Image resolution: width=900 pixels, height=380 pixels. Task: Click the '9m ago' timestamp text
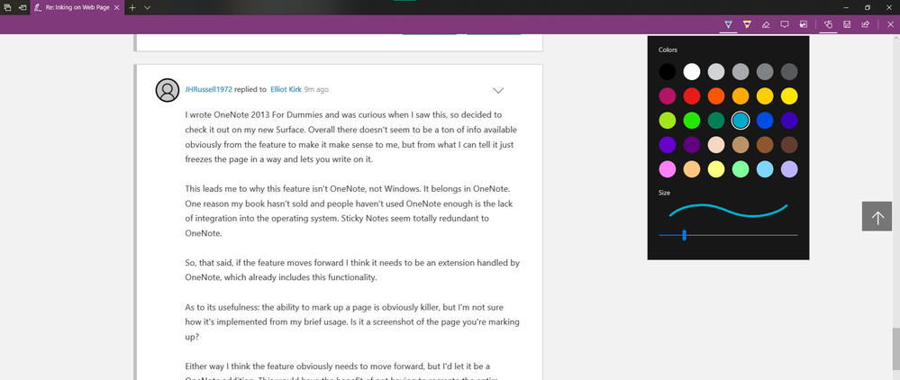pos(316,89)
